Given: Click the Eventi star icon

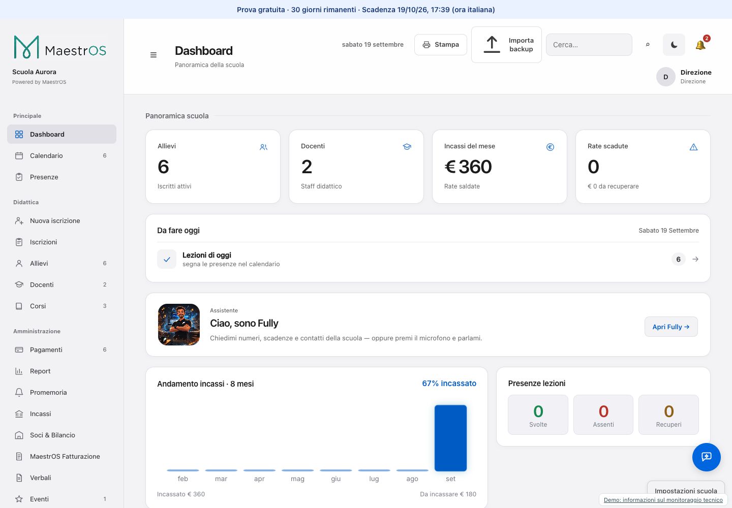Looking at the screenshot, I should pos(19,499).
